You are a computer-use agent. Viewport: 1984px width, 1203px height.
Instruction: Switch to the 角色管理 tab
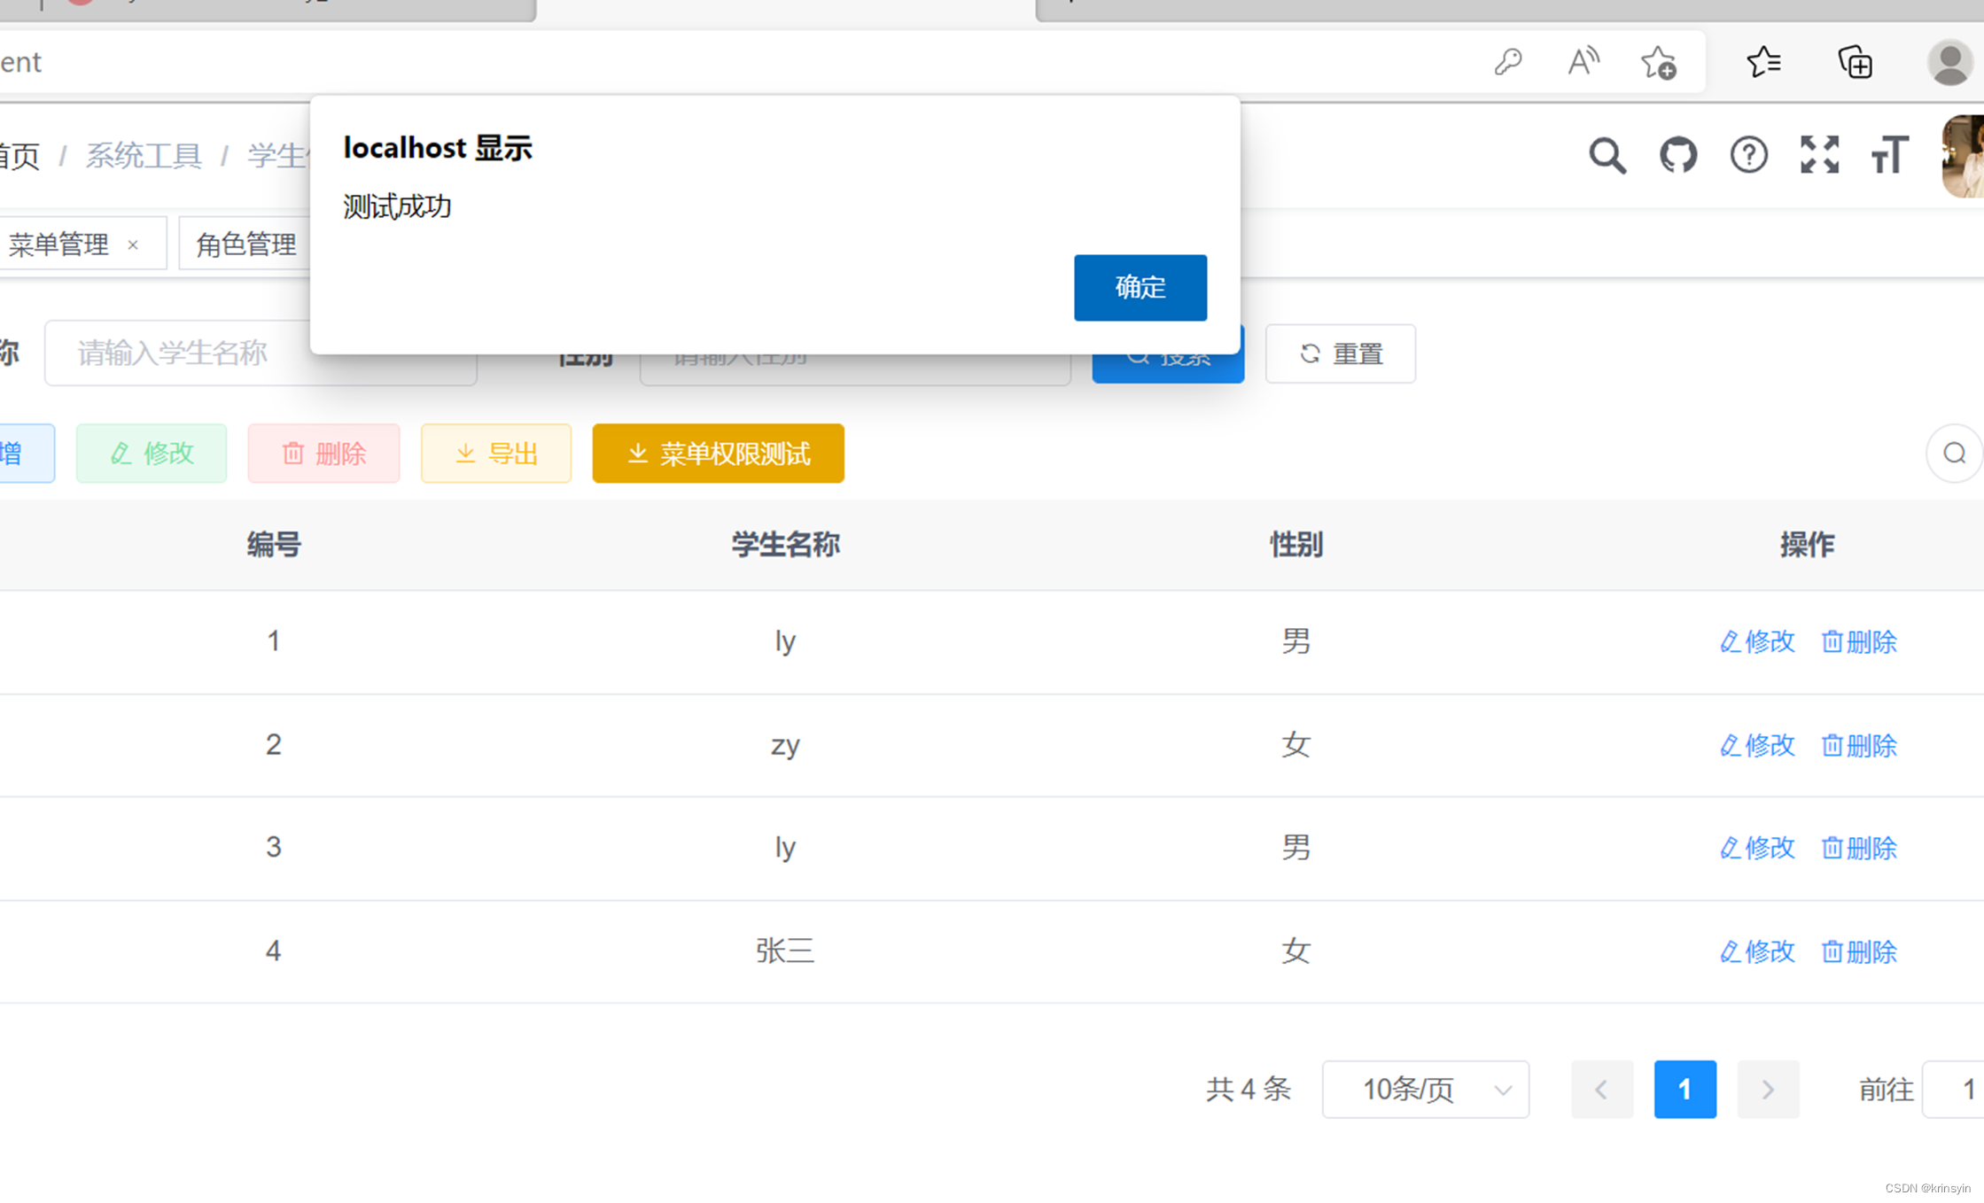click(x=246, y=243)
